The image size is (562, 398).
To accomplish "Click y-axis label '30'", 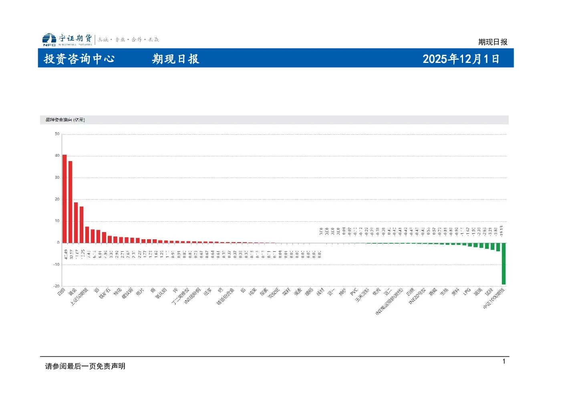I will coord(57,177).
